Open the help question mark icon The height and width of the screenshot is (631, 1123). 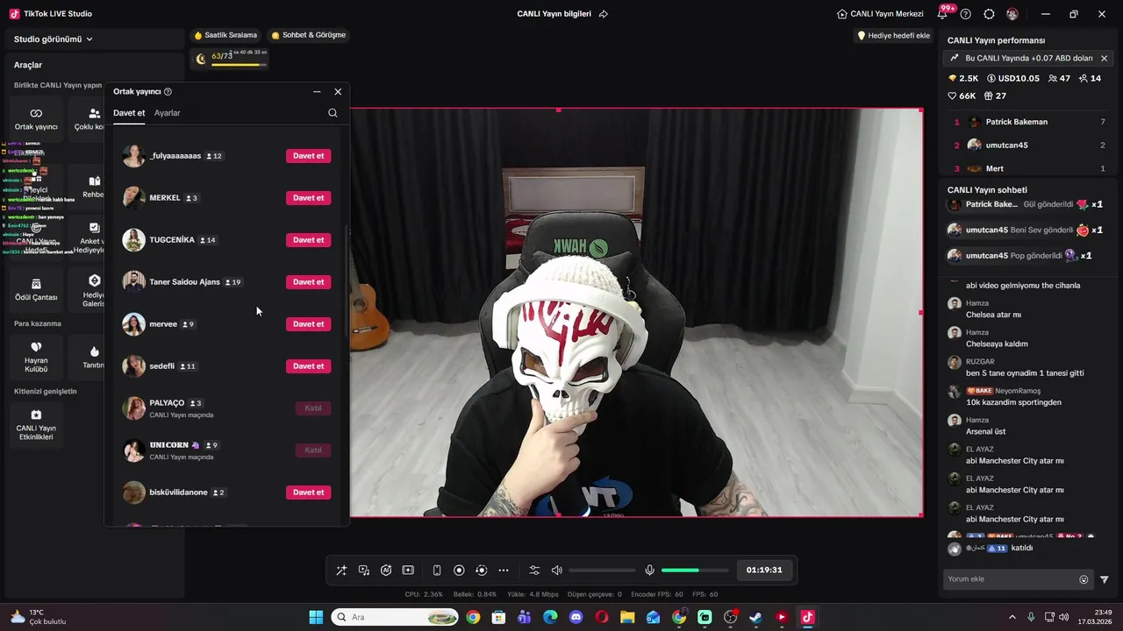point(966,14)
